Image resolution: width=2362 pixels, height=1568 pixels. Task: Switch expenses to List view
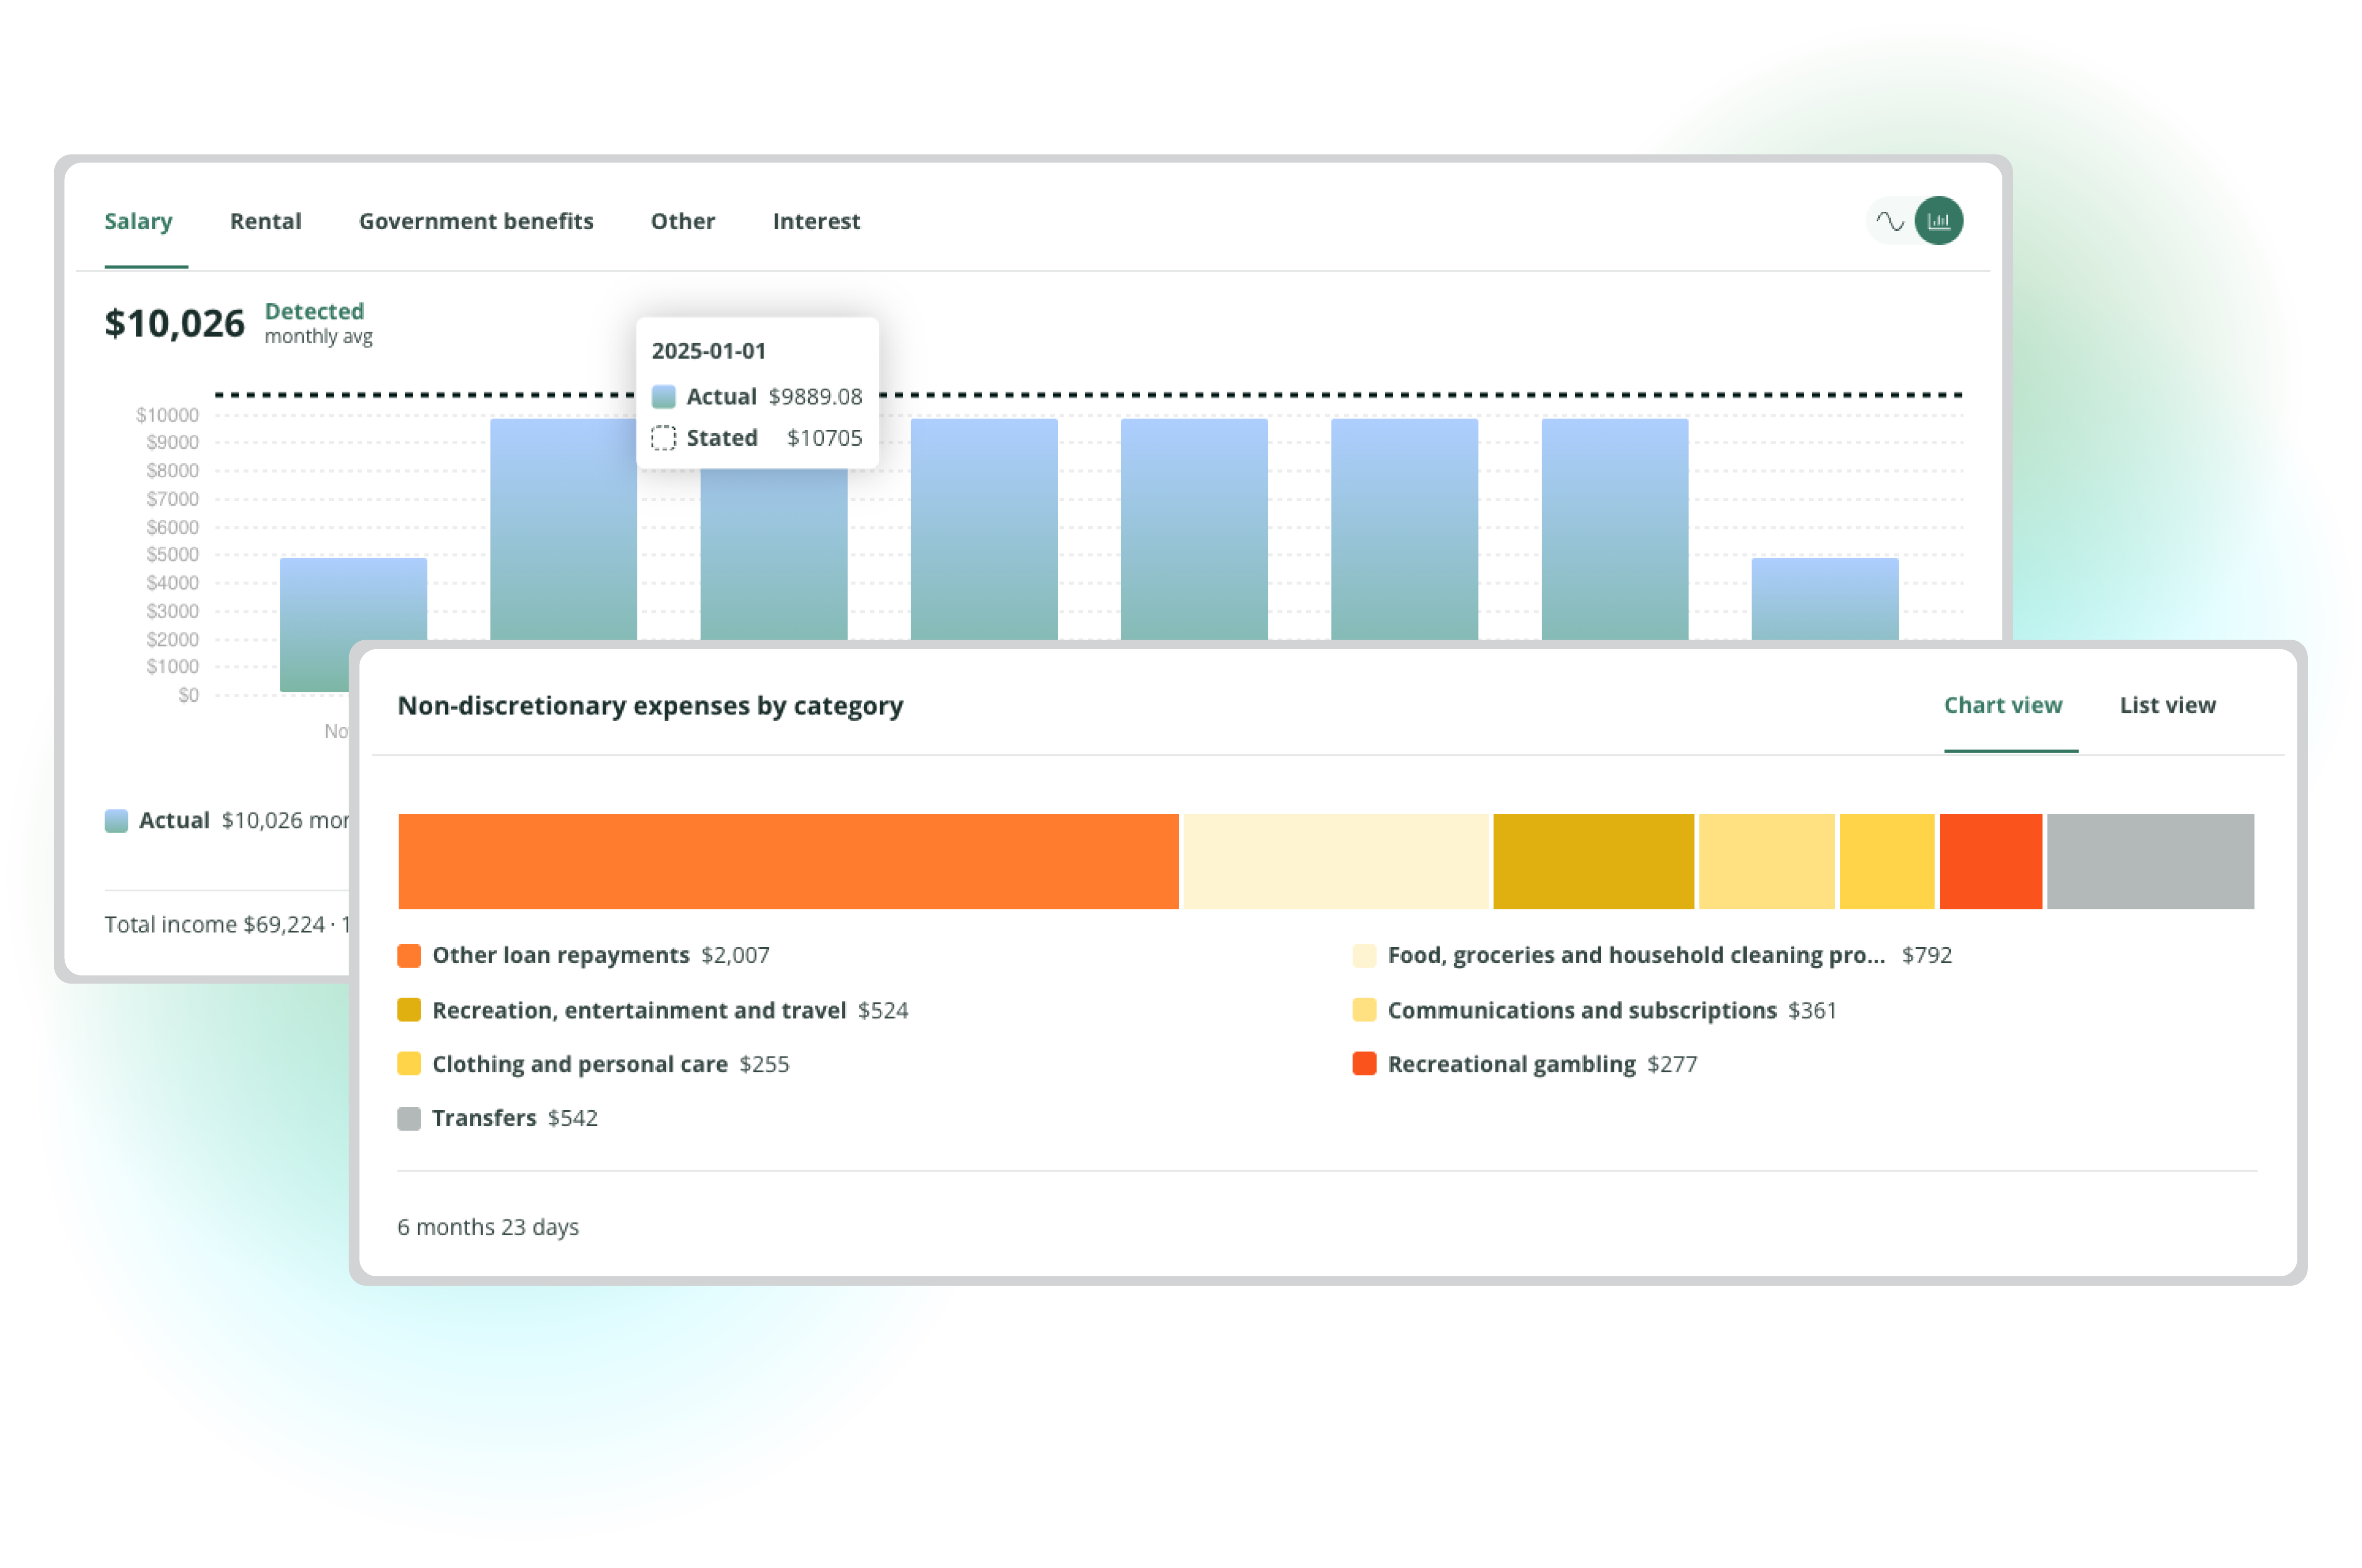tap(2167, 705)
